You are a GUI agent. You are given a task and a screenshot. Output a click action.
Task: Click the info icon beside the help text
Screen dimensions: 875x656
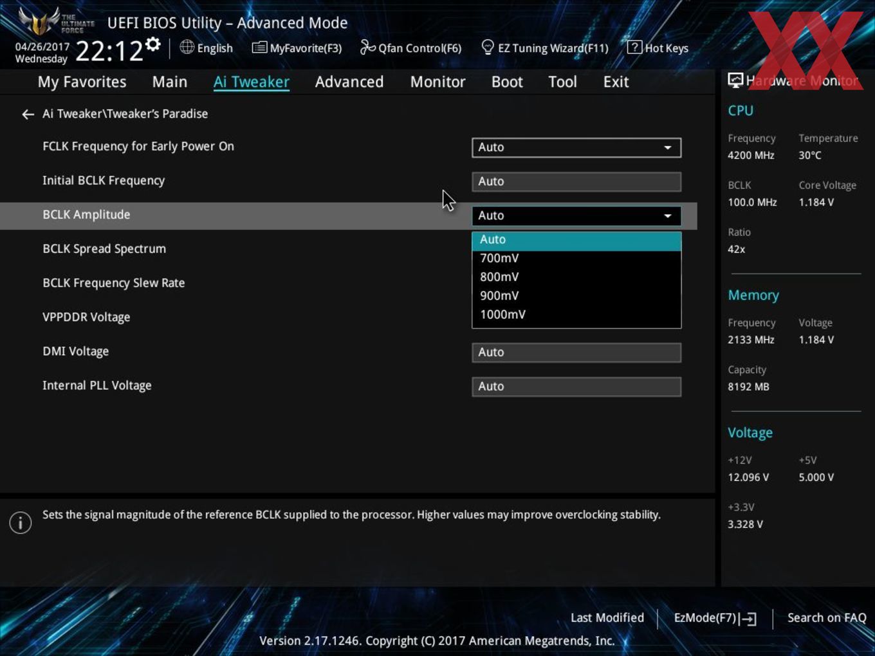pyautogui.click(x=21, y=522)
